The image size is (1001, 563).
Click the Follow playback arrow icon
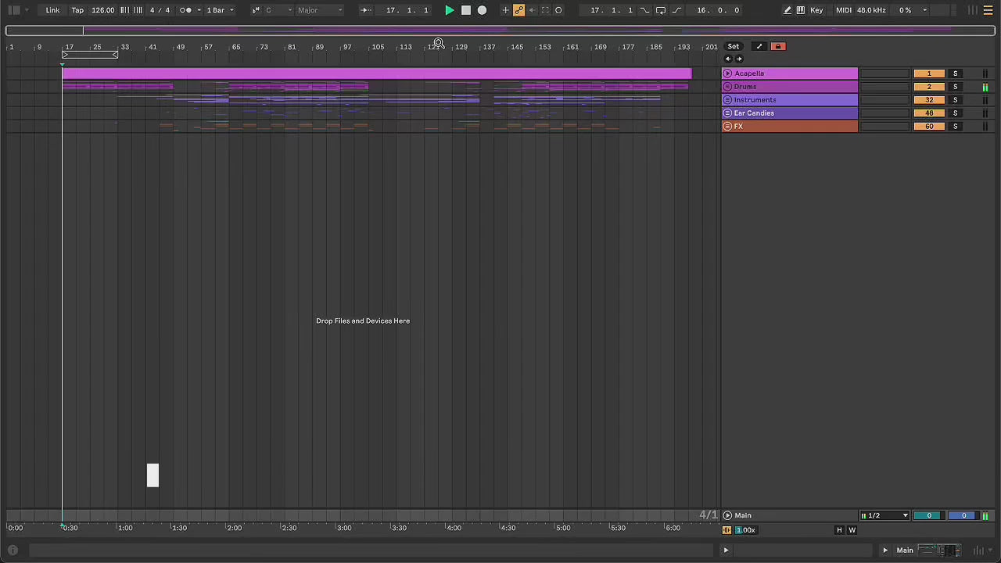(365, 10)
